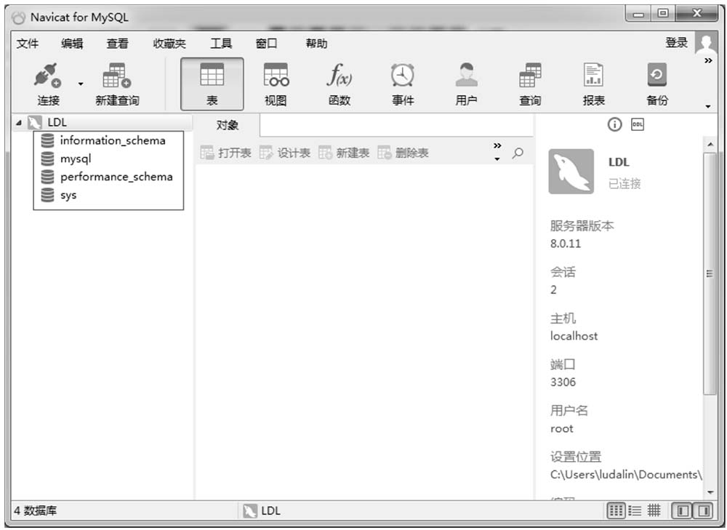This screenshot has width=727, height=530.
Task: Select the LDL connection in the tree
Action: (57, 122)
